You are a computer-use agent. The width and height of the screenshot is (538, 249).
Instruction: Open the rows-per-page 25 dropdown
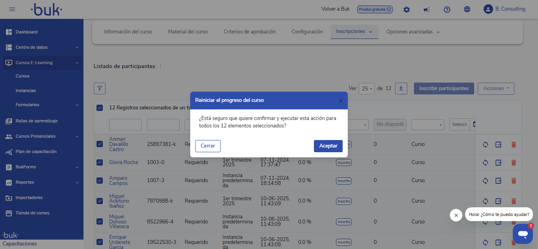[x=366, y=89]
